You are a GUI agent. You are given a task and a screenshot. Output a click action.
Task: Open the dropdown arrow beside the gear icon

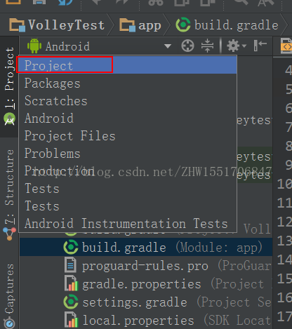point(244,46)
